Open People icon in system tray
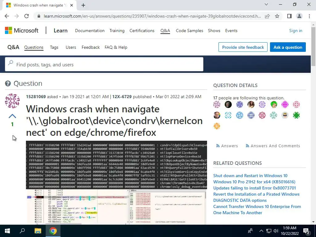The width and height of the screenshot is (316, 237). click(x=250, y=231)
